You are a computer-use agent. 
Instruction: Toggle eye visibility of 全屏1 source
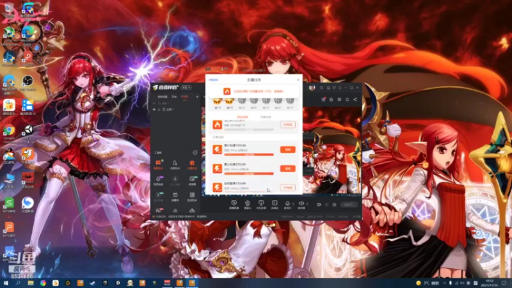coord(154,109)
